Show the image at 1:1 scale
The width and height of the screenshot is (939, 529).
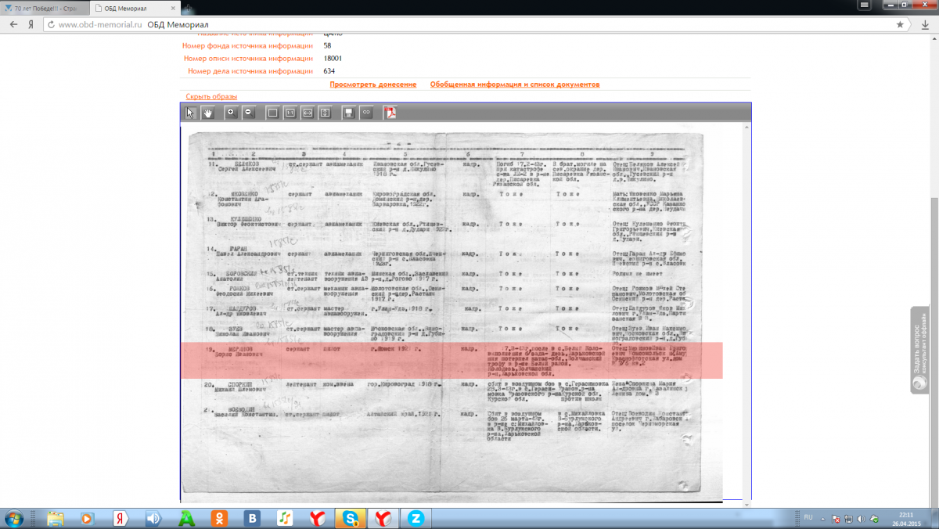(x=290, y=113)
